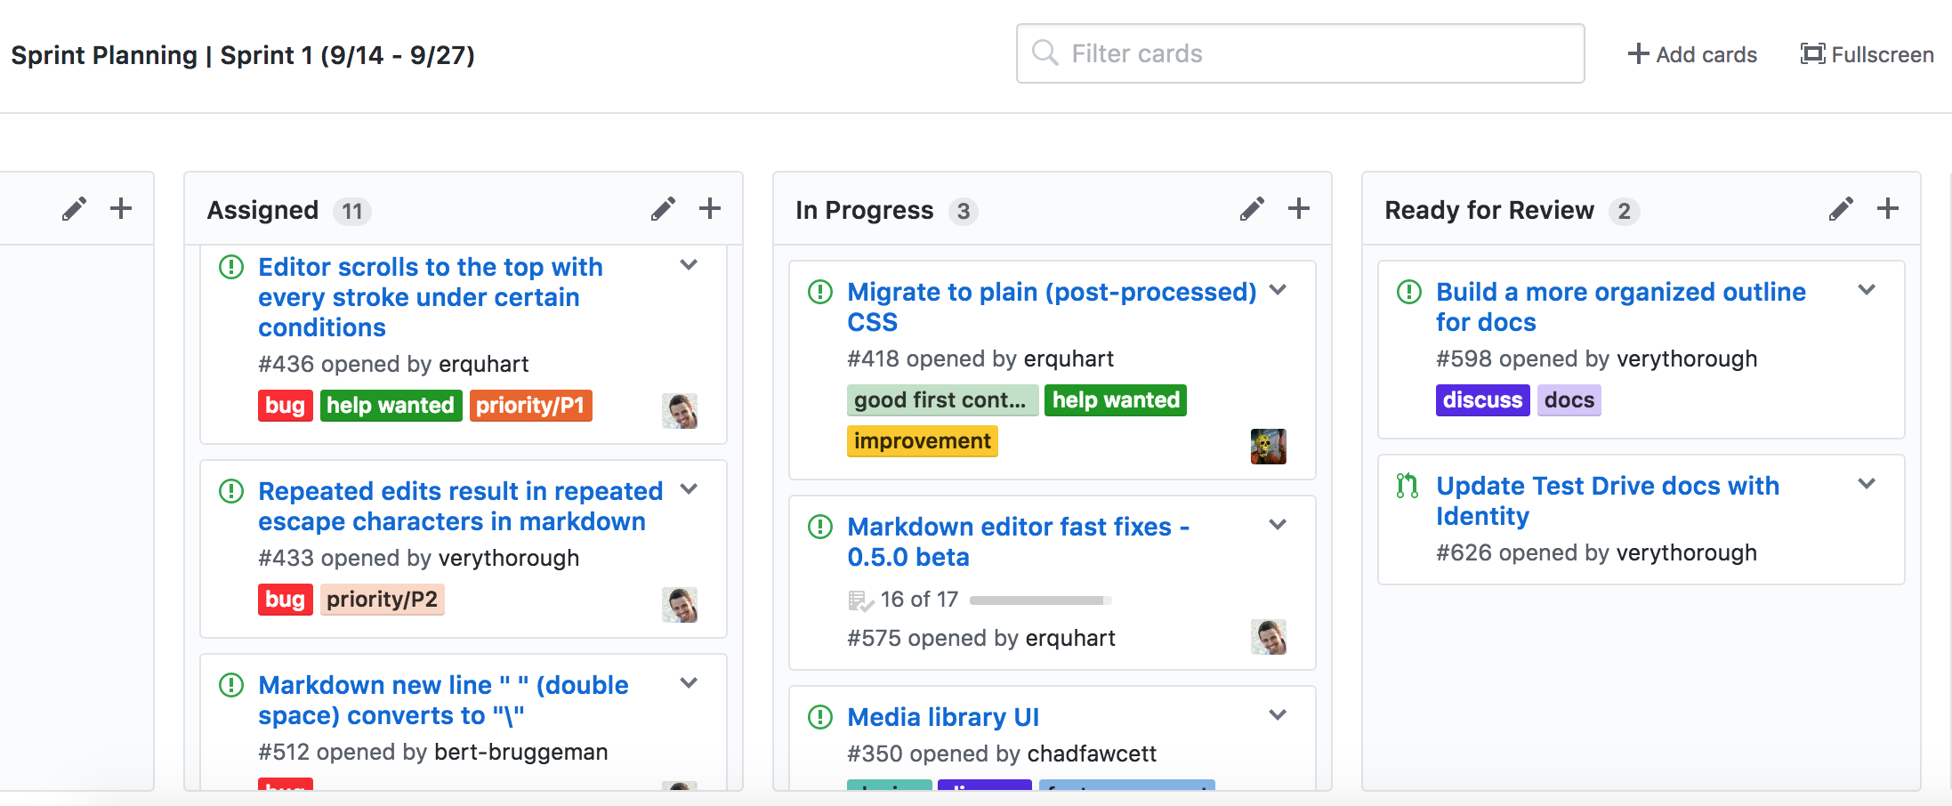This screenshot has height=806, width=1952.
Task: Open chevron menu on Build outline for docs card
Action: click(1867, 290)
